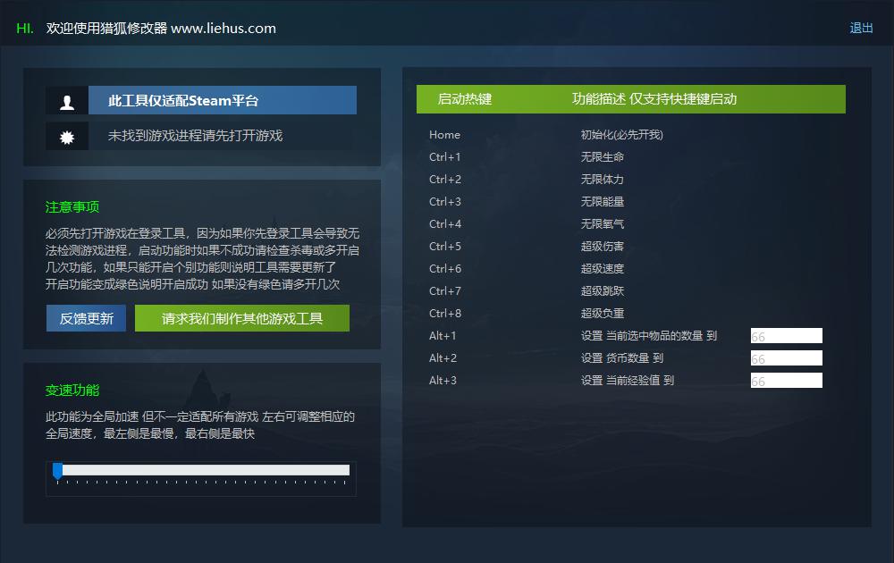
Task: Select the 超级速度 function
Action: (x=602, y=268)
